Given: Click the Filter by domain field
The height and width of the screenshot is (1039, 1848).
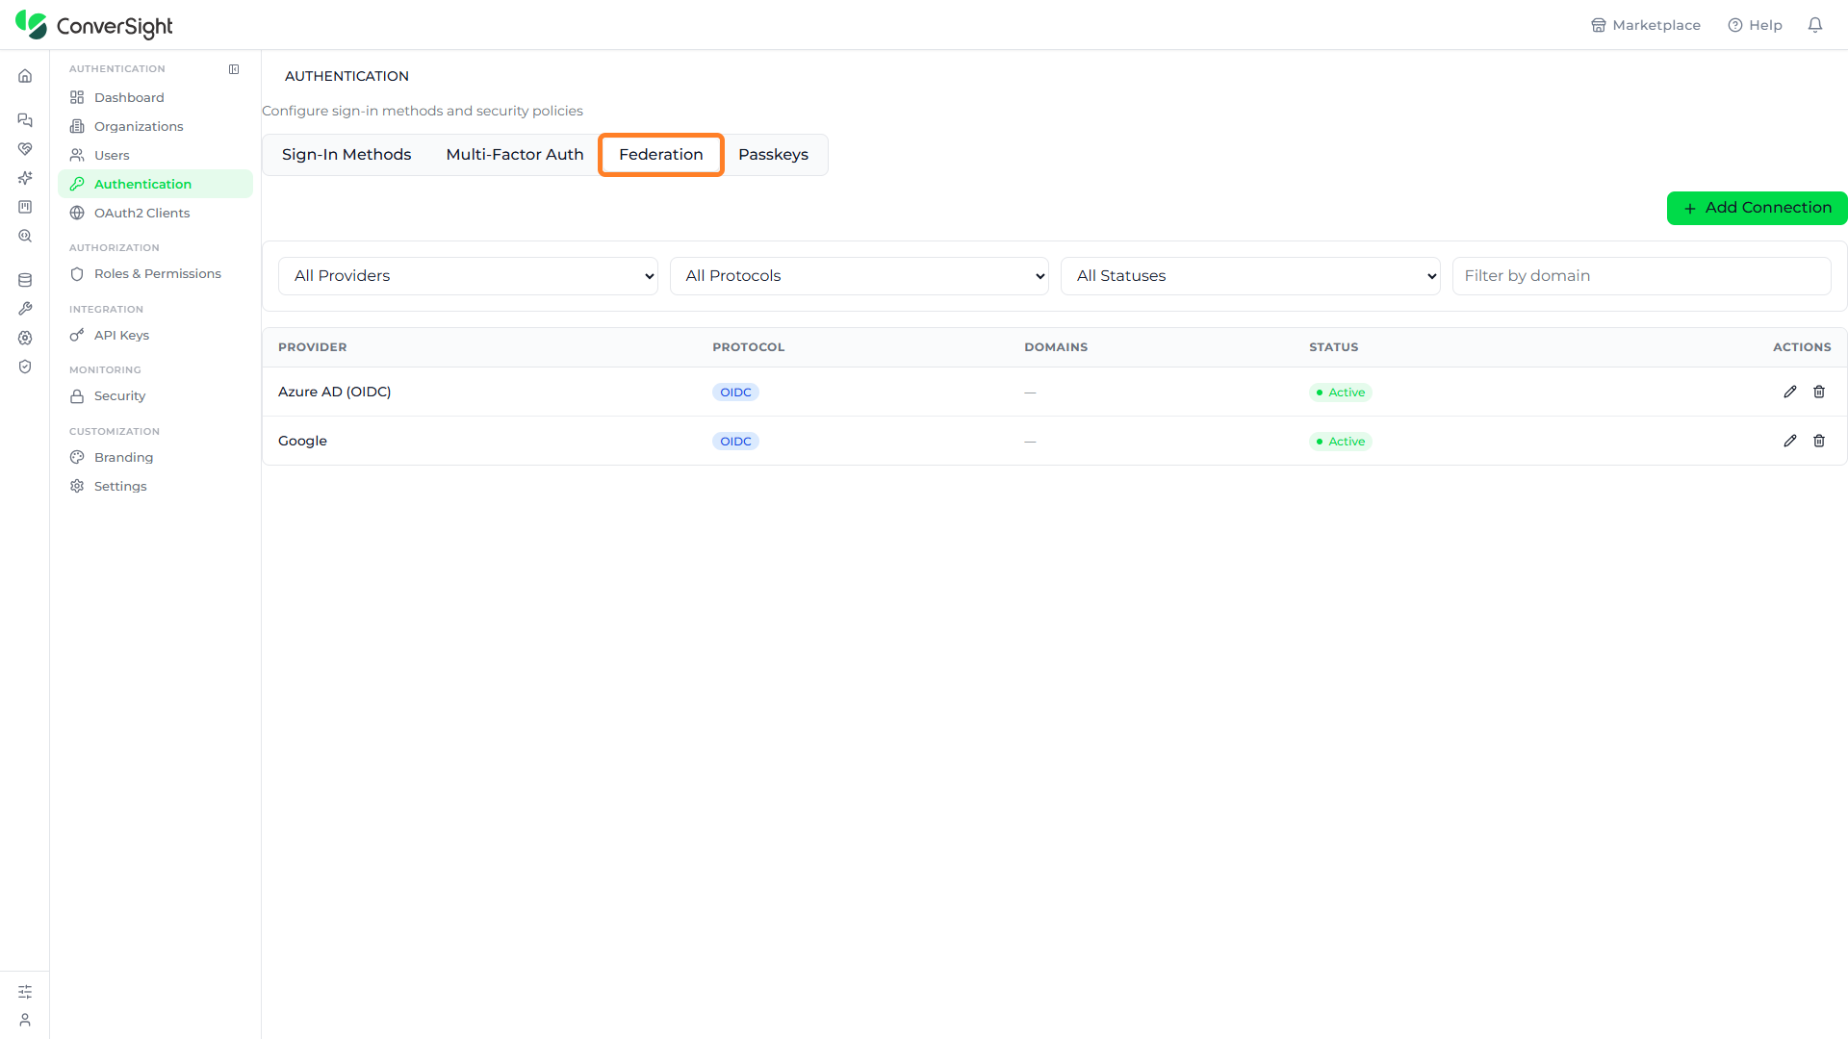Looking at the screenshot, I should point(1642,276).
